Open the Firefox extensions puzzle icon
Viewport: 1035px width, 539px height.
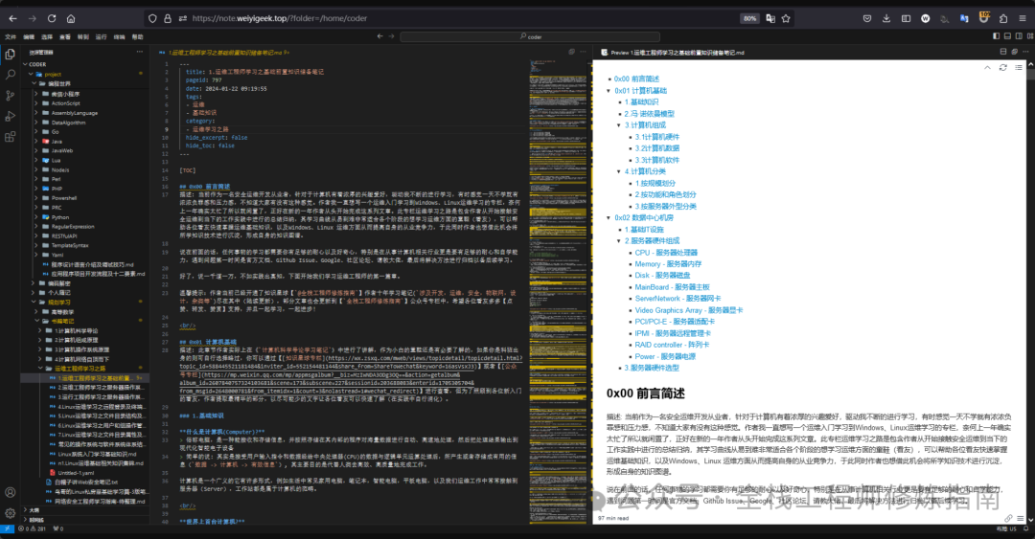(1003, 18)
